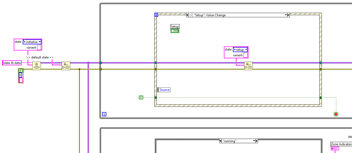Go to the previous case left of "running"
Viewport: 352px width, 153px height.
click(x=221, y=141)
